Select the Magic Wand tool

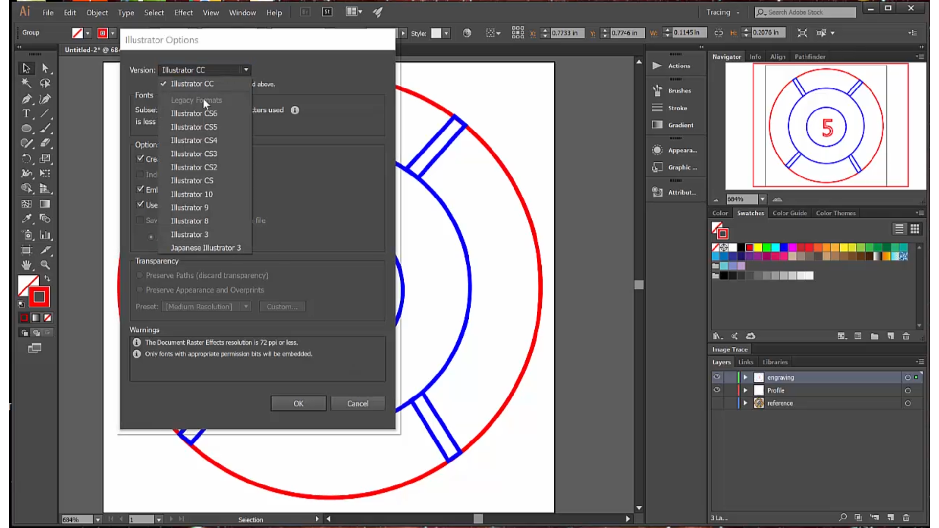coord(26,83)
